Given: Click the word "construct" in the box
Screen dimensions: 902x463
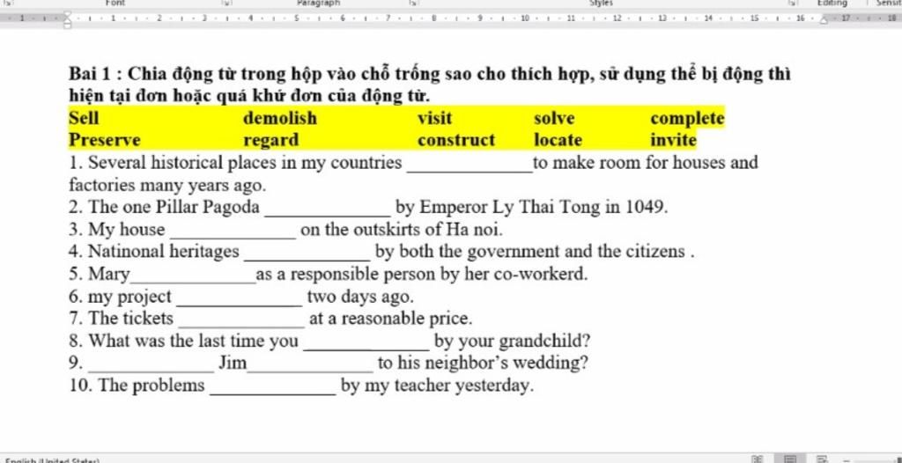Looking at the screenshot, I should [x=456, y=140].
